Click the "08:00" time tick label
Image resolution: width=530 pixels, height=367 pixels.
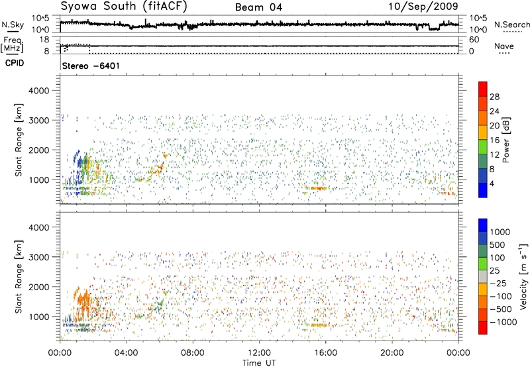[192, 353]
